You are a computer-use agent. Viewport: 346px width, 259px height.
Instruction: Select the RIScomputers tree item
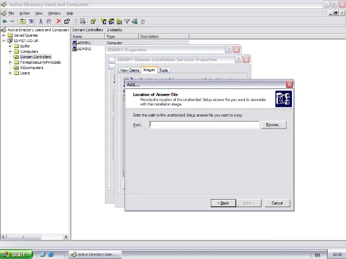point(31,67)
